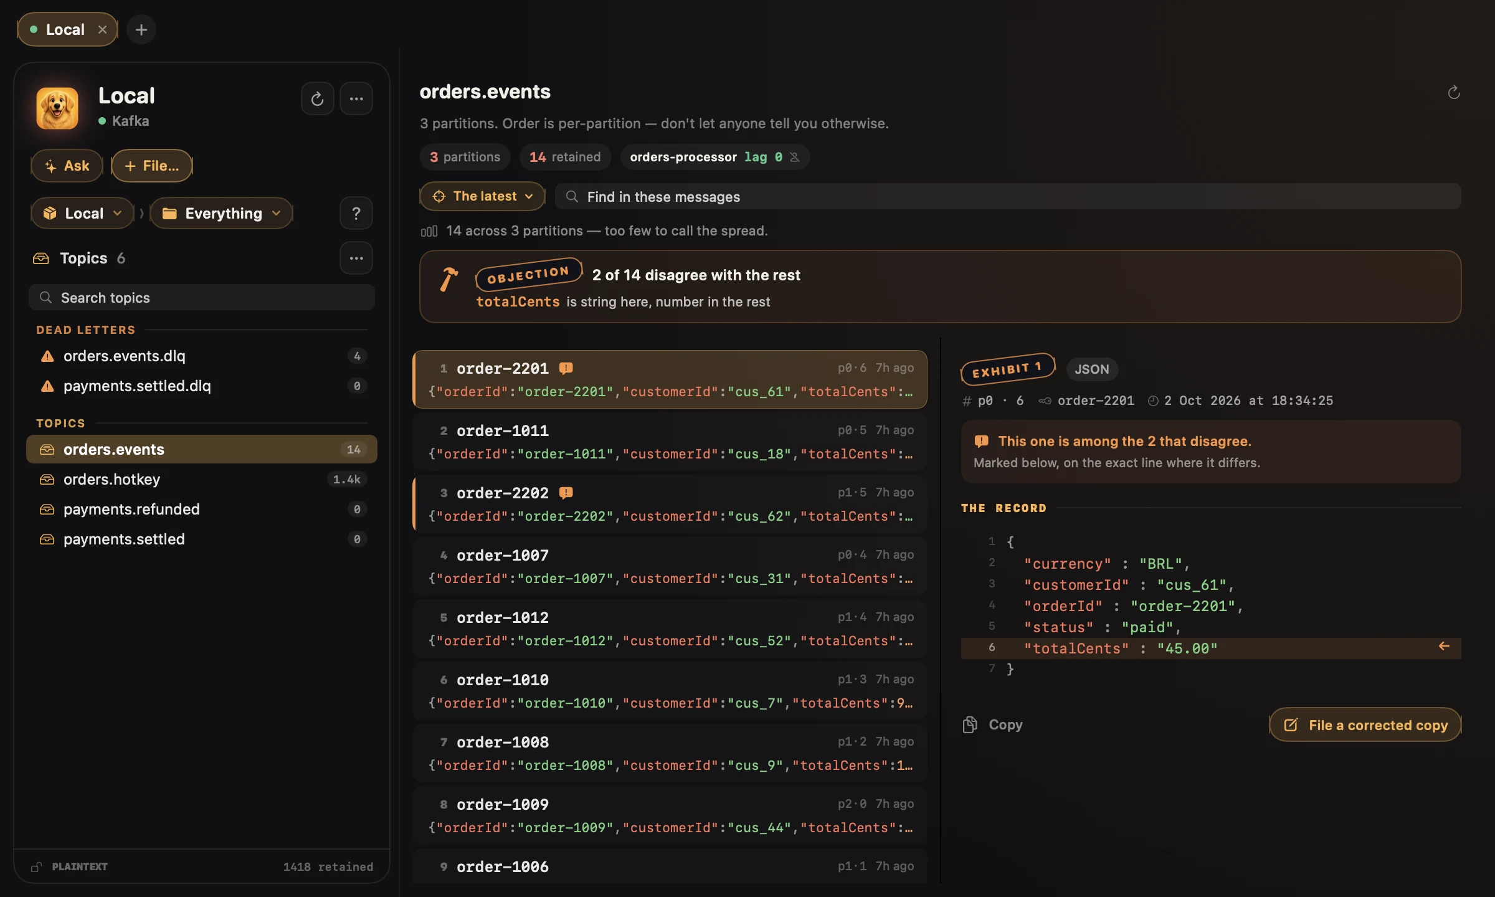1495x897 pixels.
Task: Click the OBJECTION gavel icon
Action: click(448, 279)
